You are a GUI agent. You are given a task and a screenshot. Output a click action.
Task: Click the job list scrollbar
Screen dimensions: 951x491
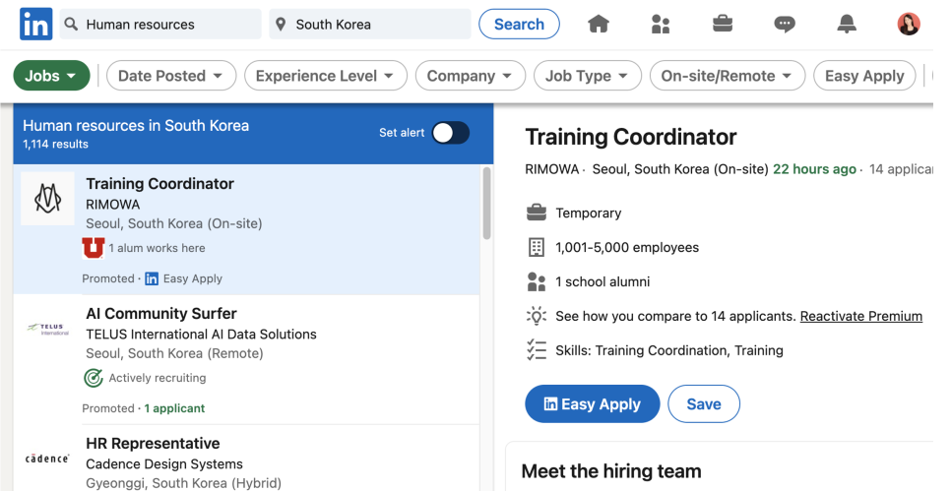point(486,204)
